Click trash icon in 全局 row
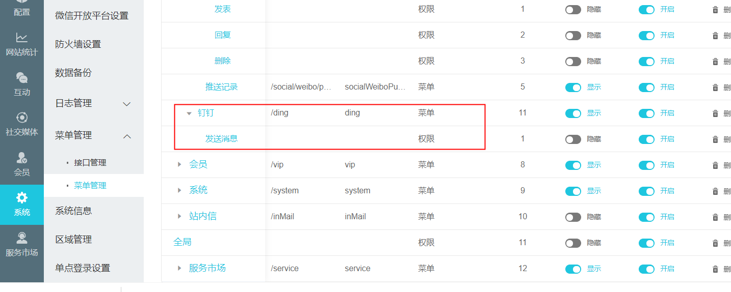Screen dimensions: 731x292 click(x=715, y=243)
